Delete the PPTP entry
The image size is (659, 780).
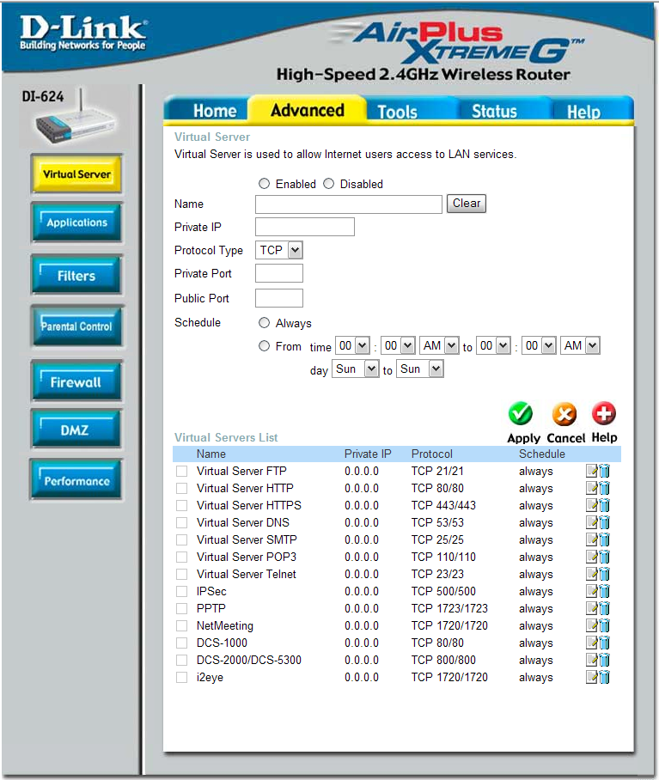[x=604, y=608]
